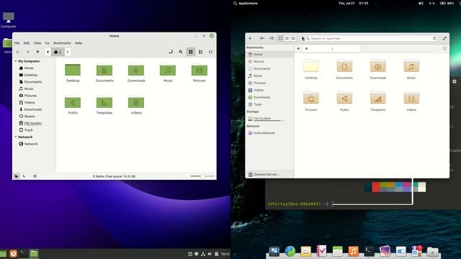Viewport: 461px width, 259px height.
Task: Click the network icon in the Mint tray
Action: (203, 254)
